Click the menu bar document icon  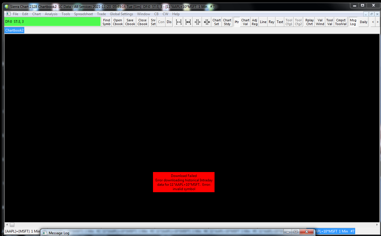coord(8,14)
